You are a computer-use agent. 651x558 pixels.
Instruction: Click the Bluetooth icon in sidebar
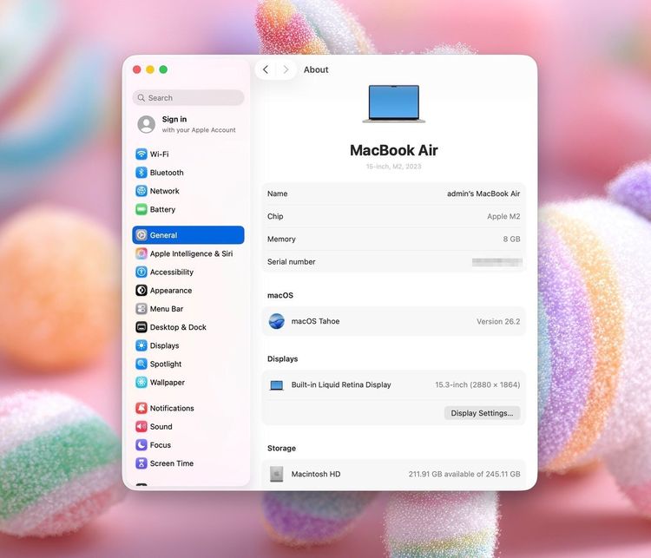coord(141,173)
